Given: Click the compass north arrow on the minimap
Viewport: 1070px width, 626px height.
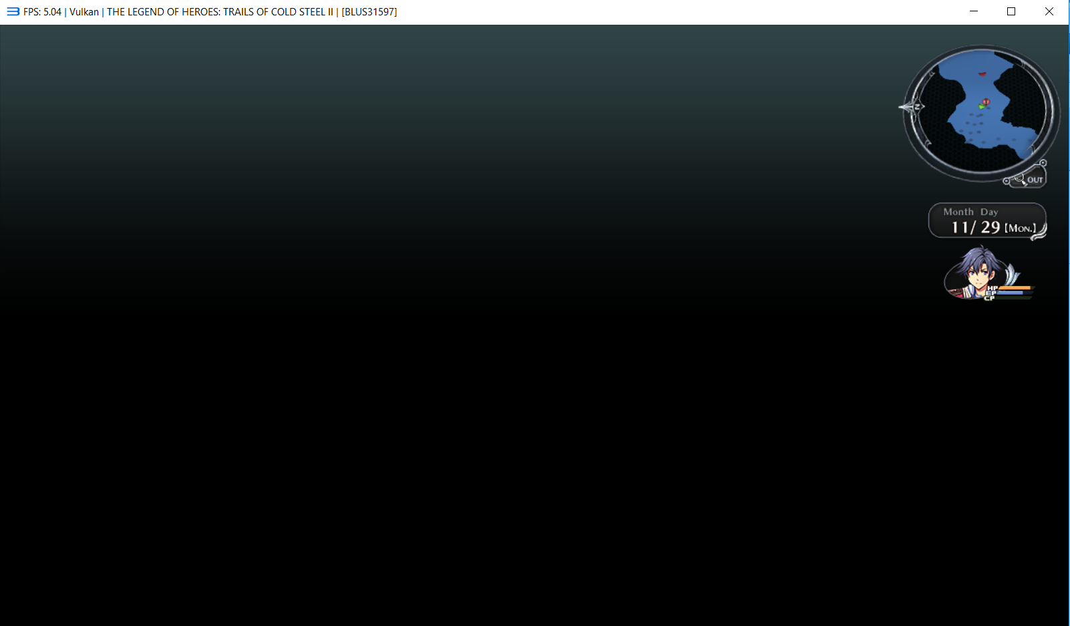Looking at the screenshot, I should 912,107.
